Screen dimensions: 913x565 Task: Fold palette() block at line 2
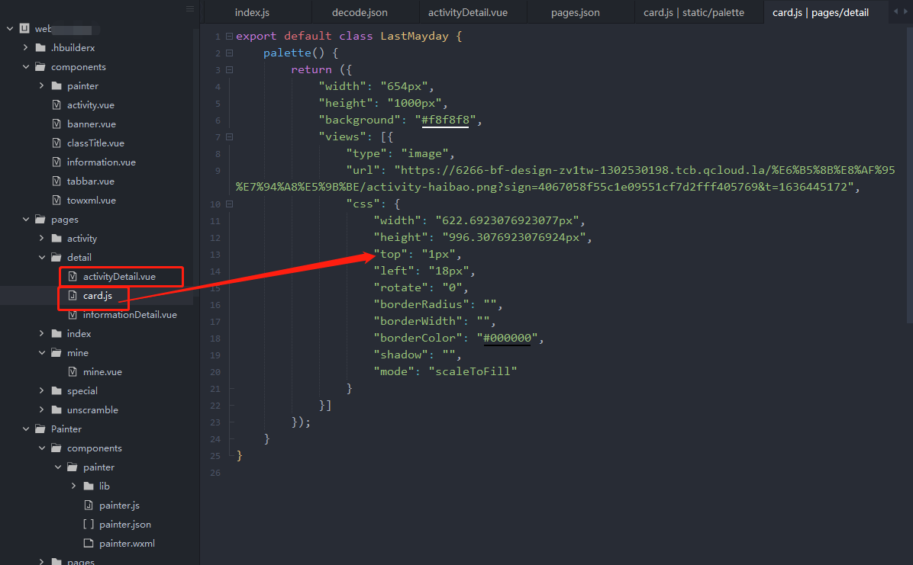(x=230, y=53)
